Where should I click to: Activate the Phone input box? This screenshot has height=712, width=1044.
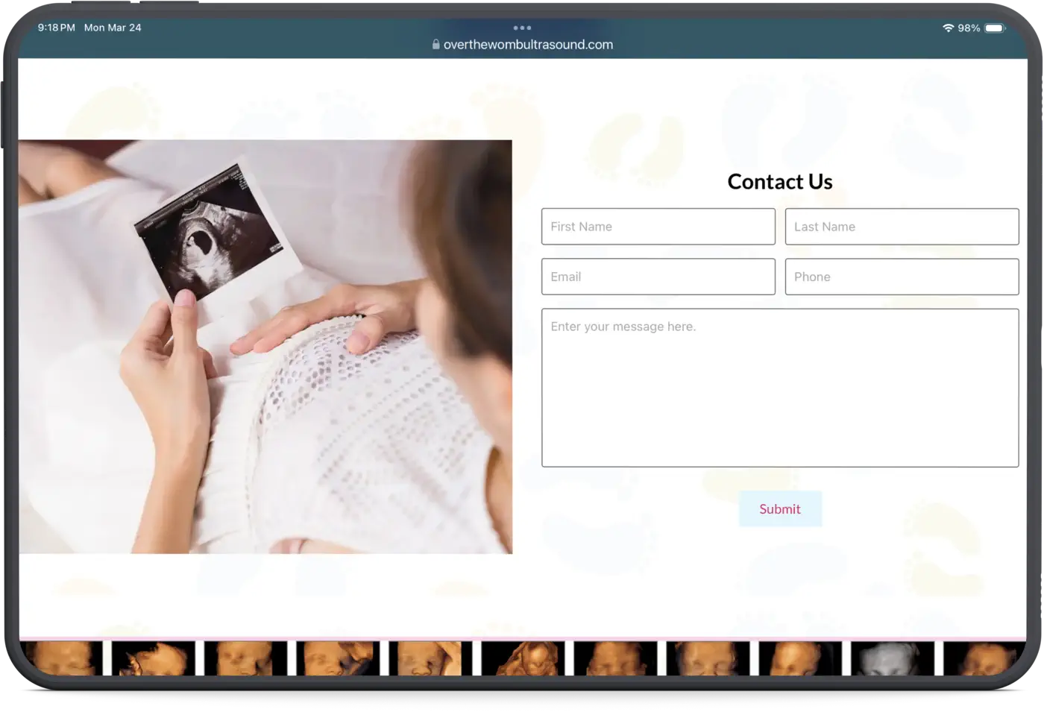902,277
